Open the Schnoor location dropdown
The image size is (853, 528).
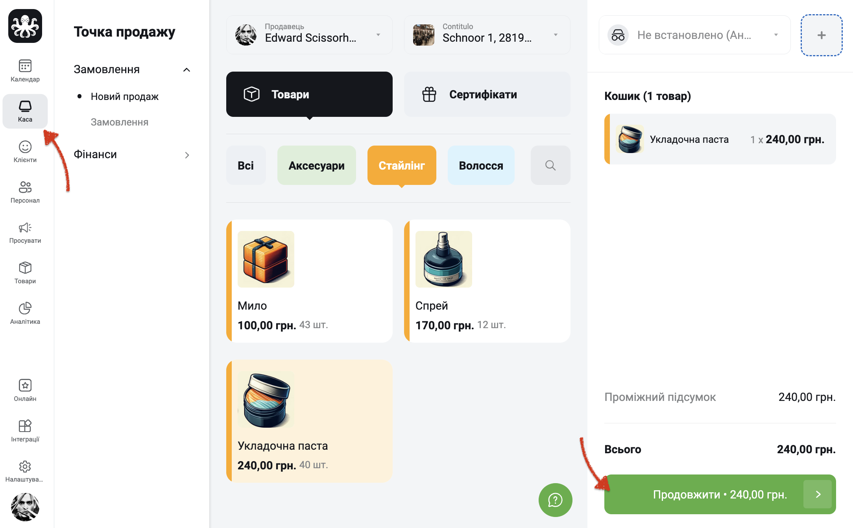(x=487, y=35)
